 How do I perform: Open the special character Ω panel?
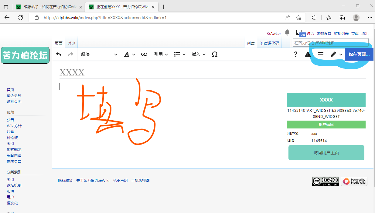coord(215,54)
